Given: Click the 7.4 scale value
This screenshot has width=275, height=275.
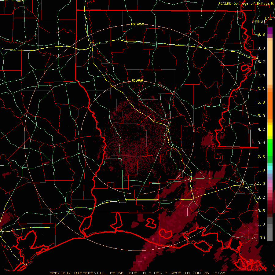Looking at the screenshot, I should (x=261, y=75).
